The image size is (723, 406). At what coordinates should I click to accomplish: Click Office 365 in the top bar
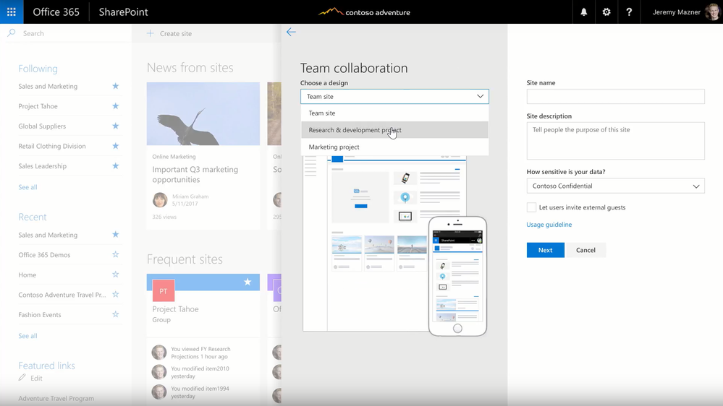tap(56, 12)
